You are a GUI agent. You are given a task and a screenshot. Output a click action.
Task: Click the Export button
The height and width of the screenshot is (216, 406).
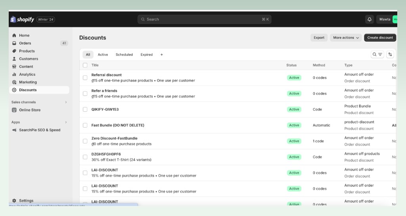319,38
